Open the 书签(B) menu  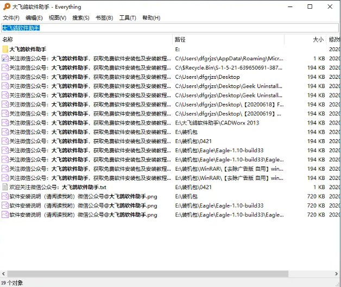coord(104,18)
